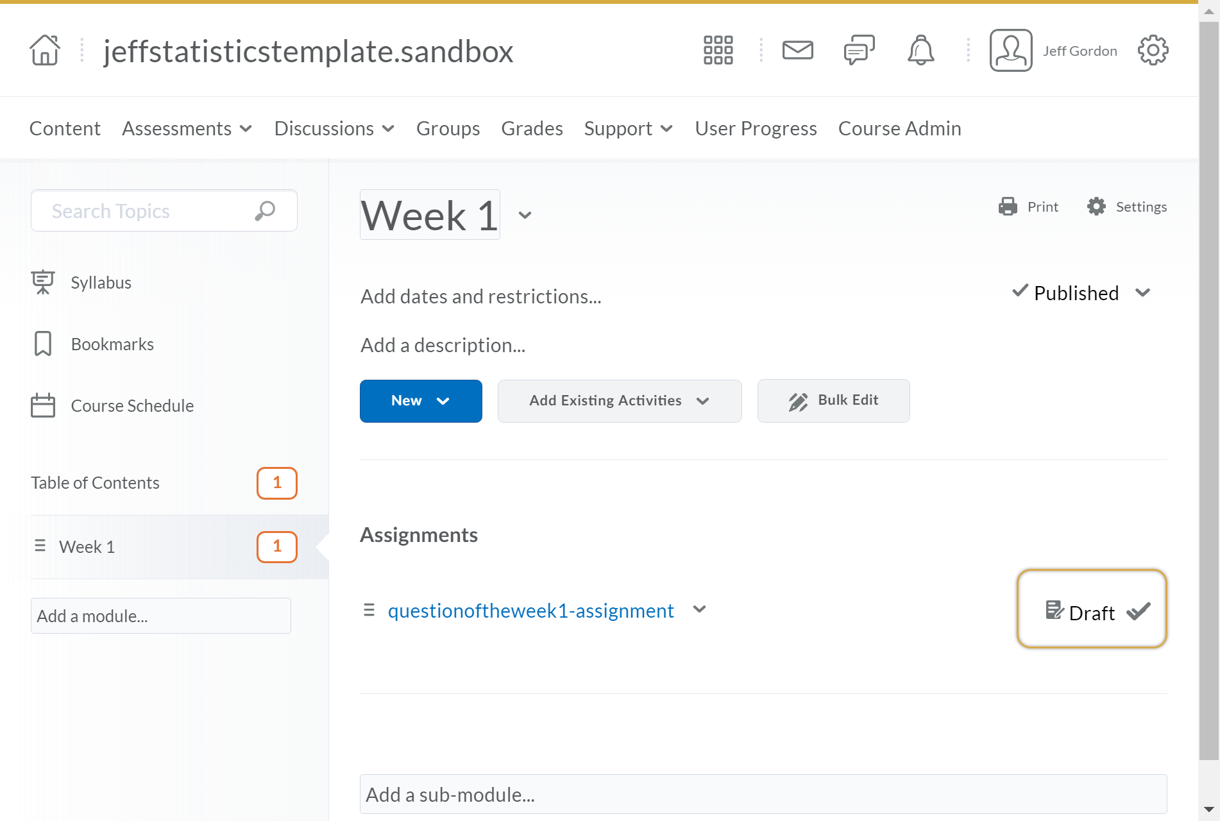Open the Assessments menu
The width and height of the screenshot is (1220, 821).
187,128
